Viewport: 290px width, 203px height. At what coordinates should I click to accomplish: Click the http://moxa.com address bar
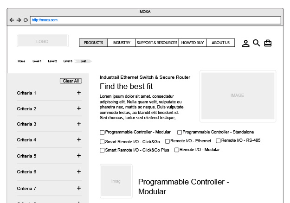[155, 20]
